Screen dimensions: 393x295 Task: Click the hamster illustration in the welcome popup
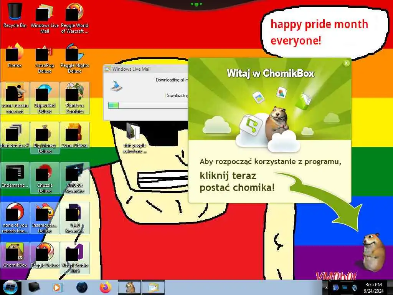pos(277,123)
